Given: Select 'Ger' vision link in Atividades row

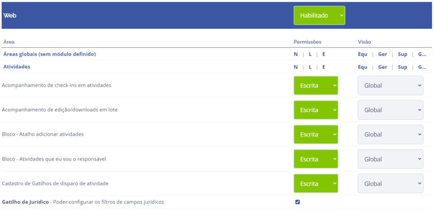Looking at the screenshot, I should 382,67.
